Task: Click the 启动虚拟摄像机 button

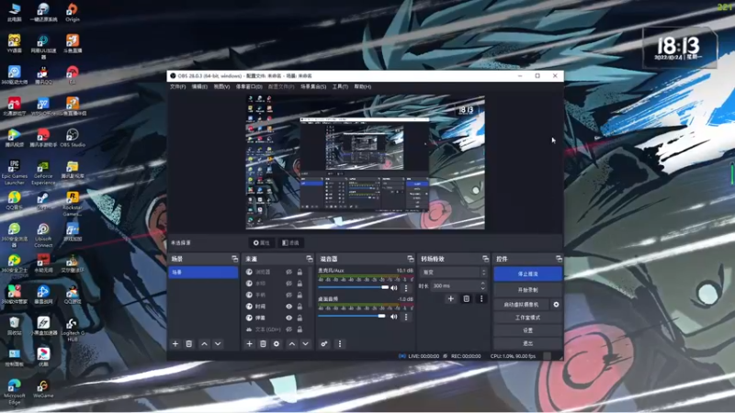Action: (x=521, y=305)
